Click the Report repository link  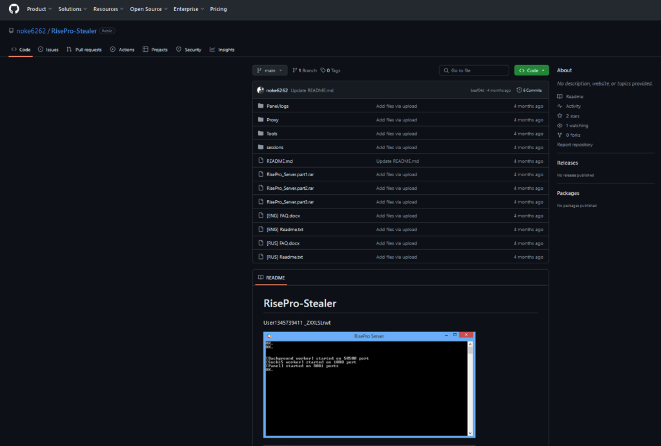(x=575, y=145)
